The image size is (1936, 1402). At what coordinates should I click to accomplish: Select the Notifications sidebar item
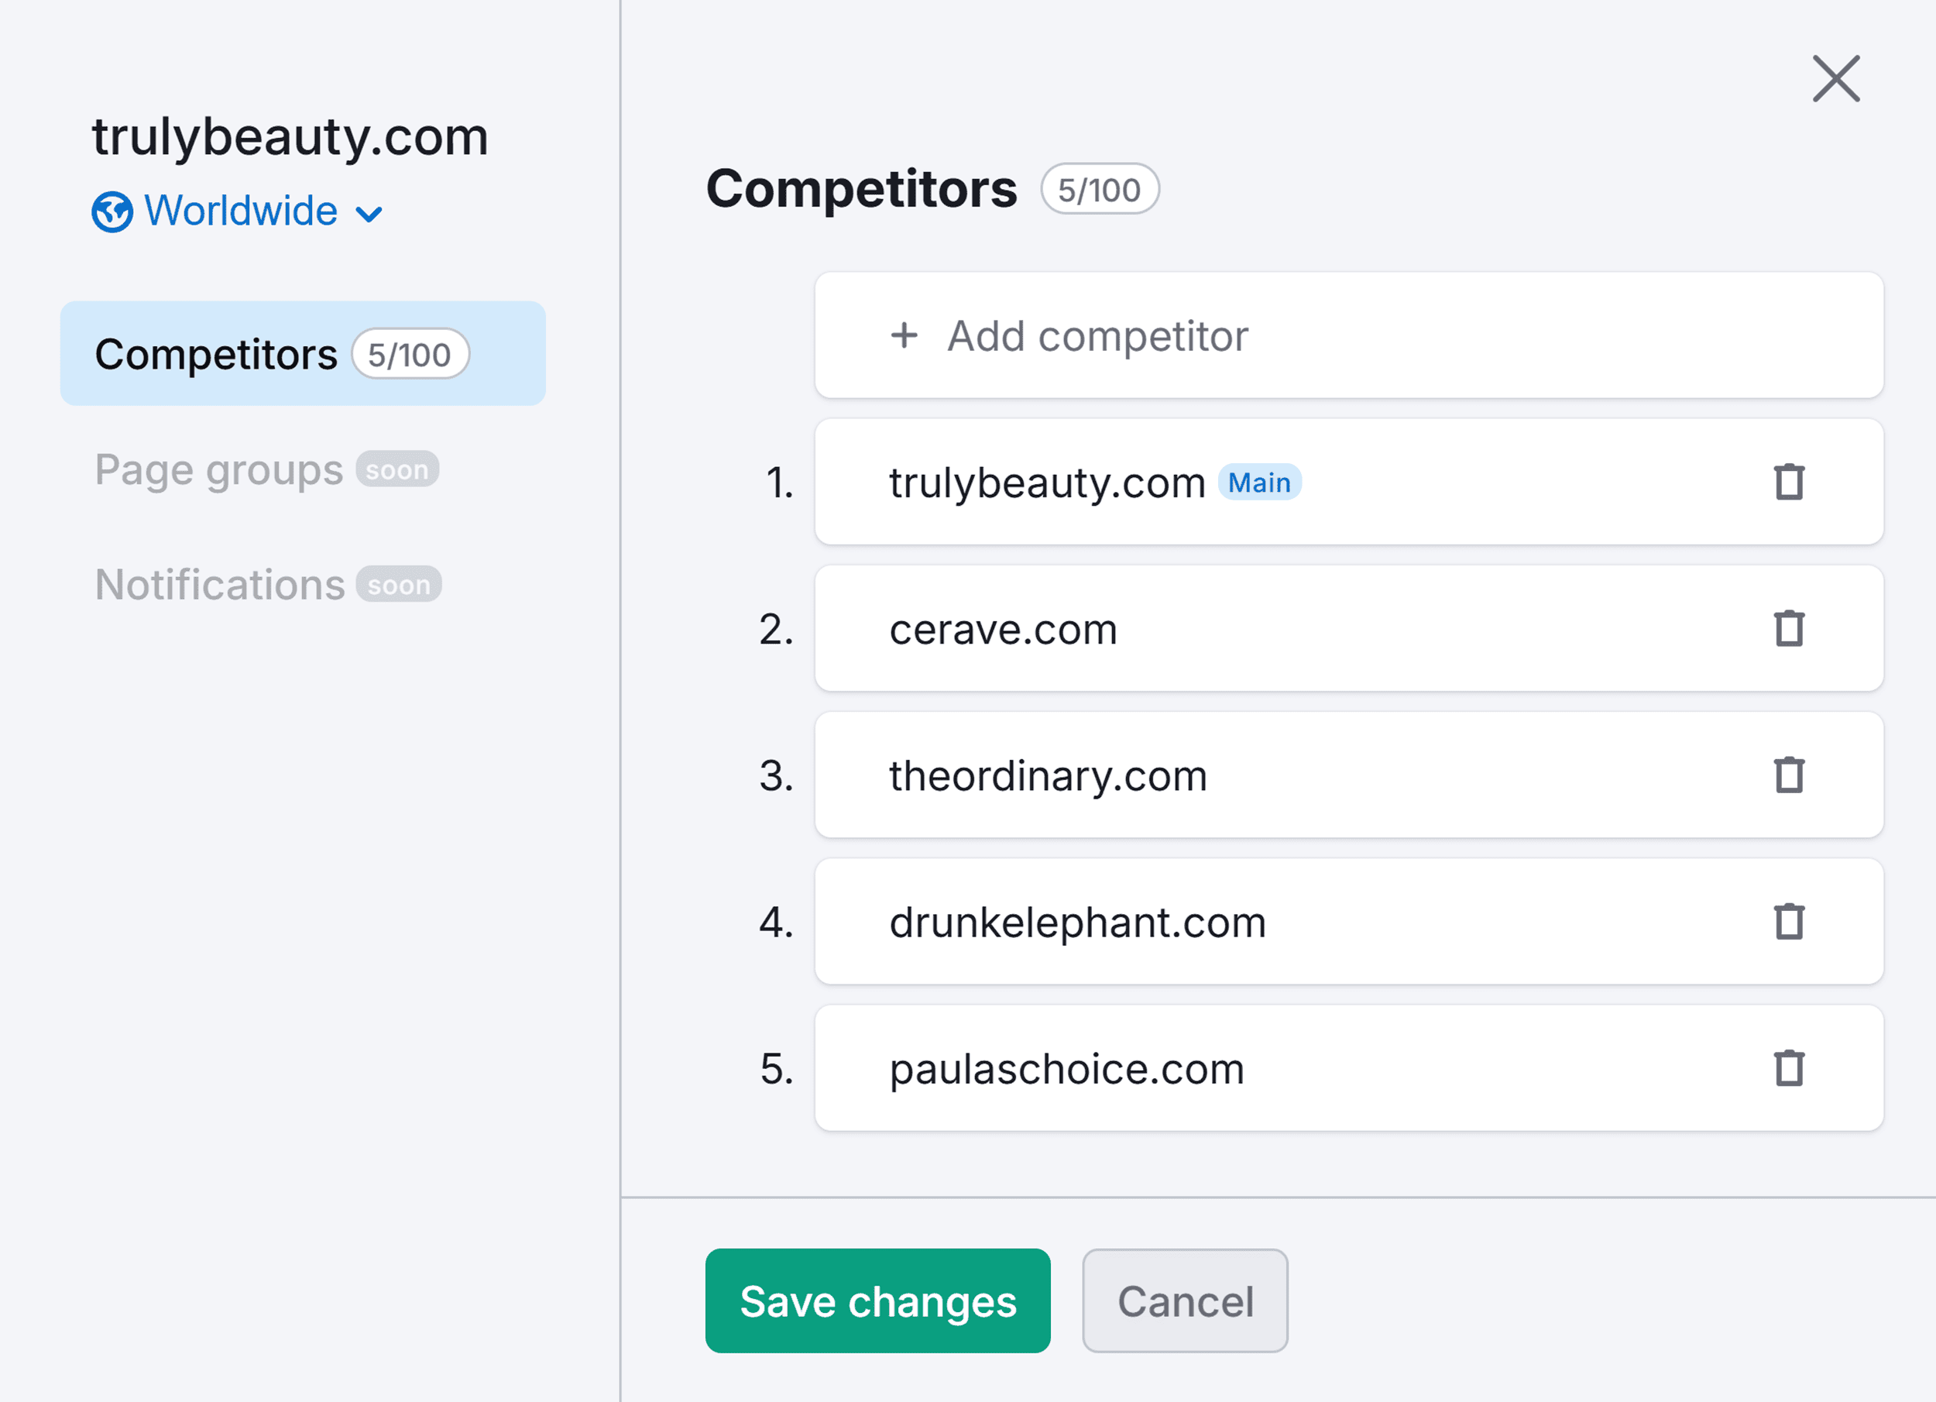point(268,585)
